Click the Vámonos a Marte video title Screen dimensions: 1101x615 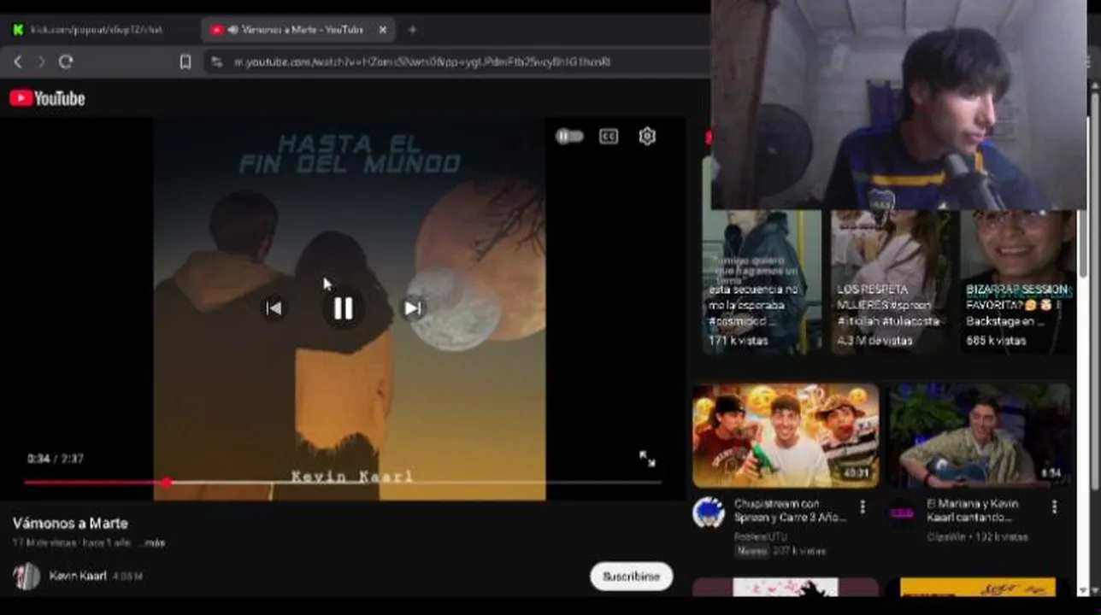70,523
